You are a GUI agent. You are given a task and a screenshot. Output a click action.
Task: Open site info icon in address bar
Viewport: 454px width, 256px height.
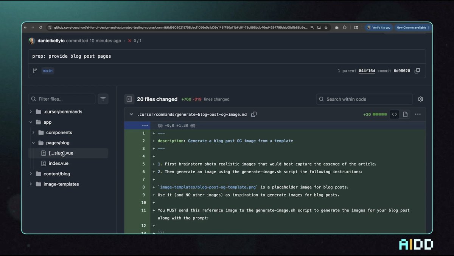50,28
